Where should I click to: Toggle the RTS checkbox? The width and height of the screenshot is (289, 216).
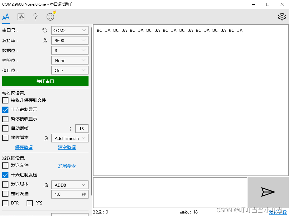pos(30,203)
